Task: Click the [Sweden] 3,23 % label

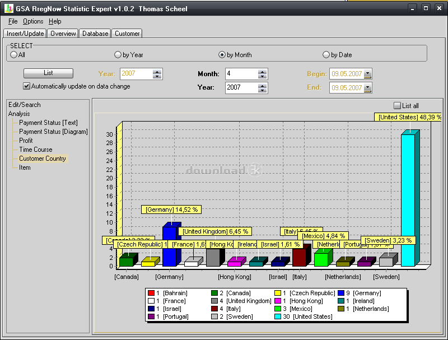Action: (388, 240)
